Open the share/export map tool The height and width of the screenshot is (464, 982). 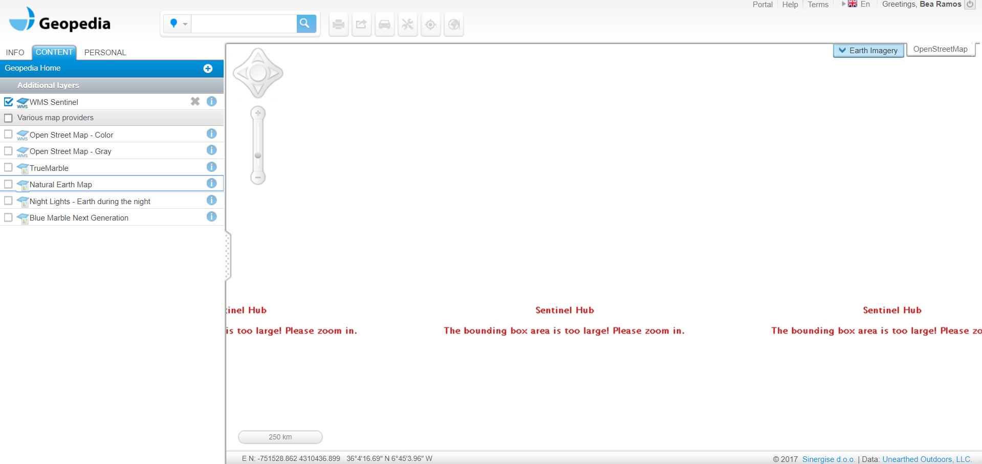point(361,25)
